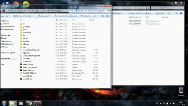Open view options dropdown arrow in back window

[172, 13]
